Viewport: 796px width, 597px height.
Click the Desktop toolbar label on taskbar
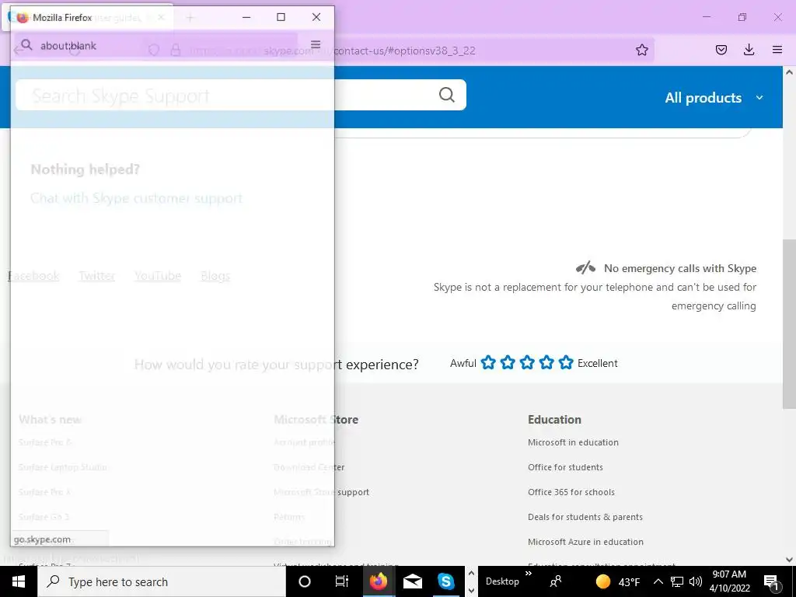(x=503, y=581)
